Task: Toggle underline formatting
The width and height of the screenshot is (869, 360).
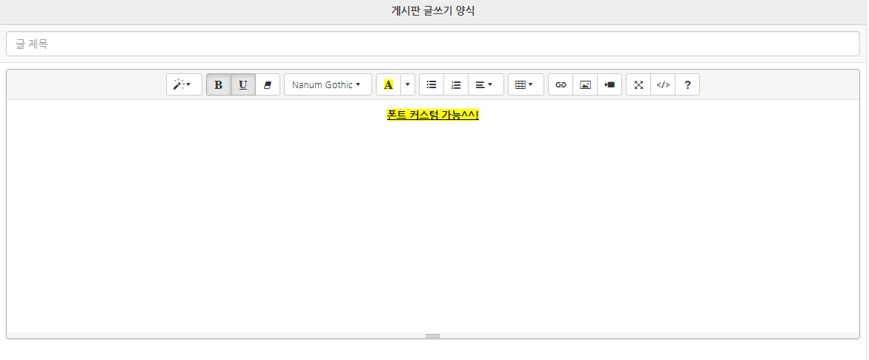Action: tap(242, 84)
